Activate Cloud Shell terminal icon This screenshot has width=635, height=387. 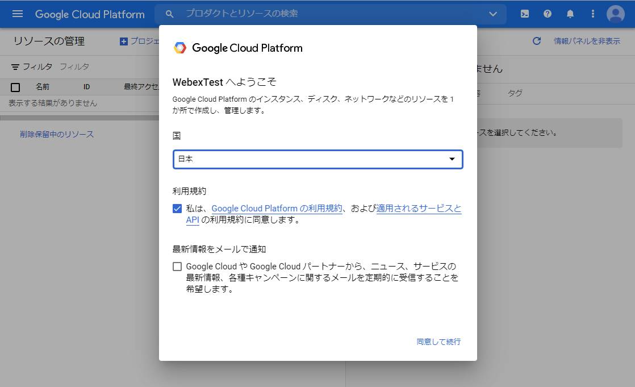[525, 14]
